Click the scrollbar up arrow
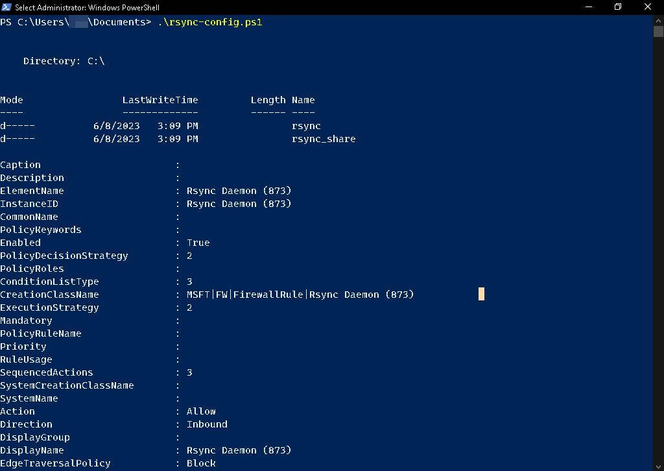The width and height of the screenshot is (664, 471). (658, 19)
